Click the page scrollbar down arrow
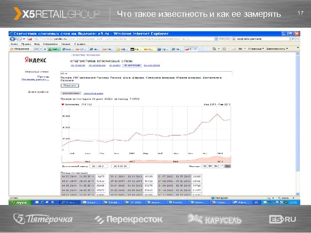 click(297, 194)
